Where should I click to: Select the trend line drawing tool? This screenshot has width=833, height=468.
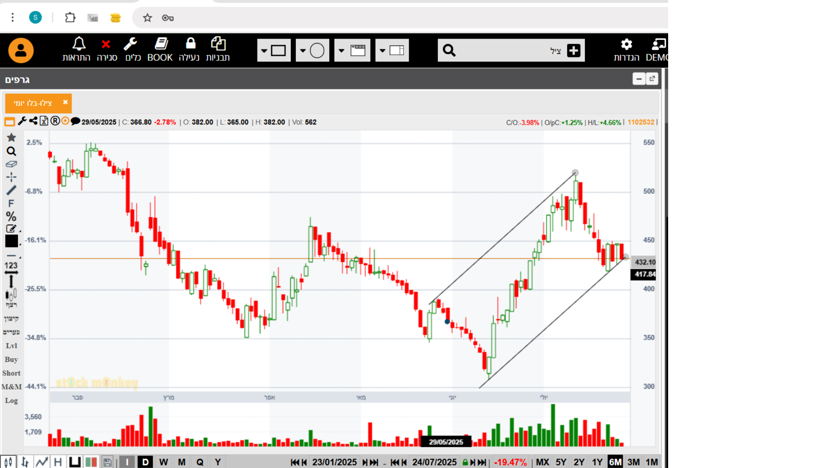tap(11, 190)
